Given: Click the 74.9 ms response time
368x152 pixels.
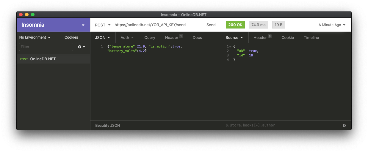Looking at the screenshot, I should coord(259,25).
